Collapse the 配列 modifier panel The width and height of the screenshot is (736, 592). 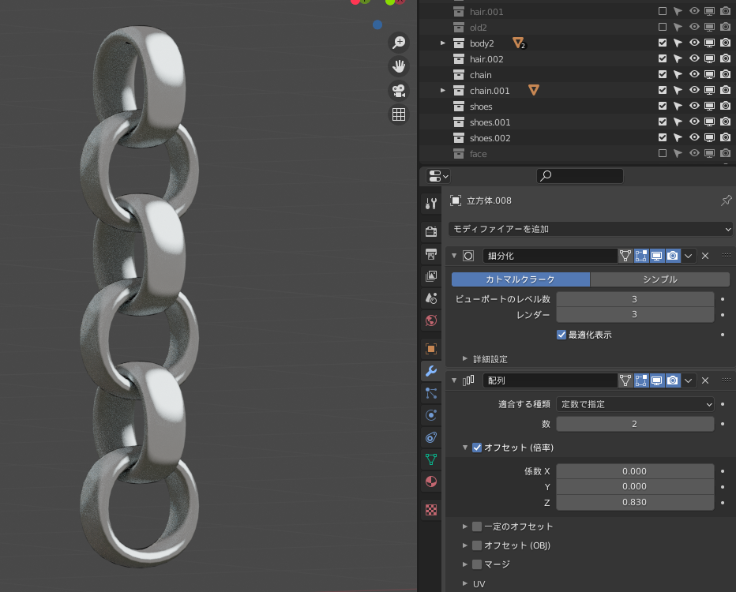click(454, 380)
